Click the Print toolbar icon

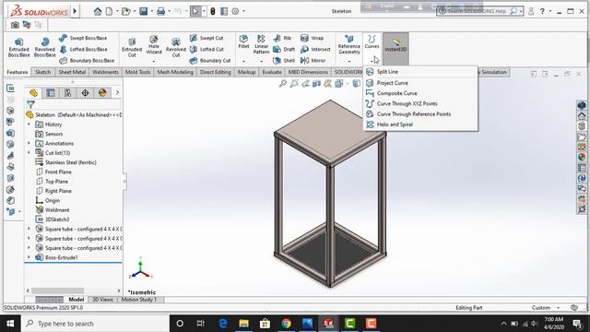[160, 11]
